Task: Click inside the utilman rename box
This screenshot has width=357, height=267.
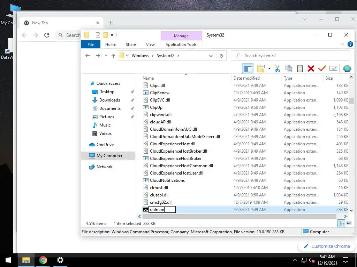Action: click(x=162, y=210)
